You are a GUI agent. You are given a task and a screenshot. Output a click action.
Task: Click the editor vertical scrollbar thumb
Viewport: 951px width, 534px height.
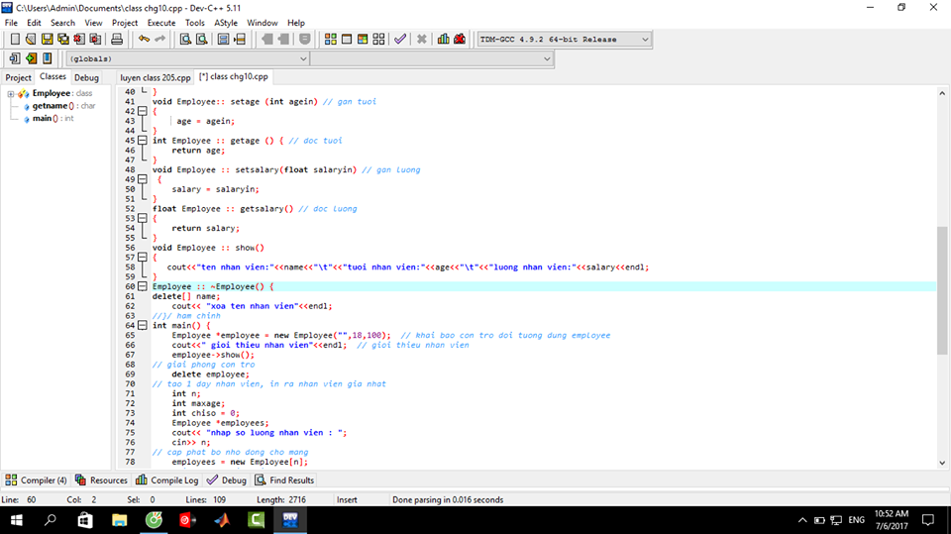942,289
